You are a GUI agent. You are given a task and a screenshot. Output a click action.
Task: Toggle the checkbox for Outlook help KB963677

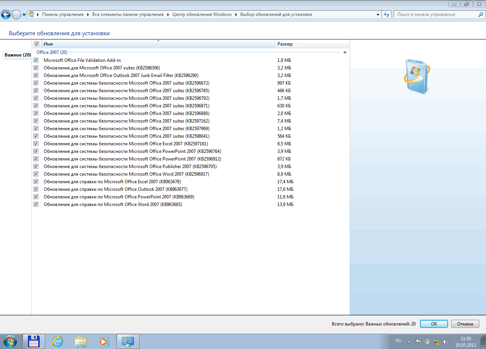click(x=36, y=189)
